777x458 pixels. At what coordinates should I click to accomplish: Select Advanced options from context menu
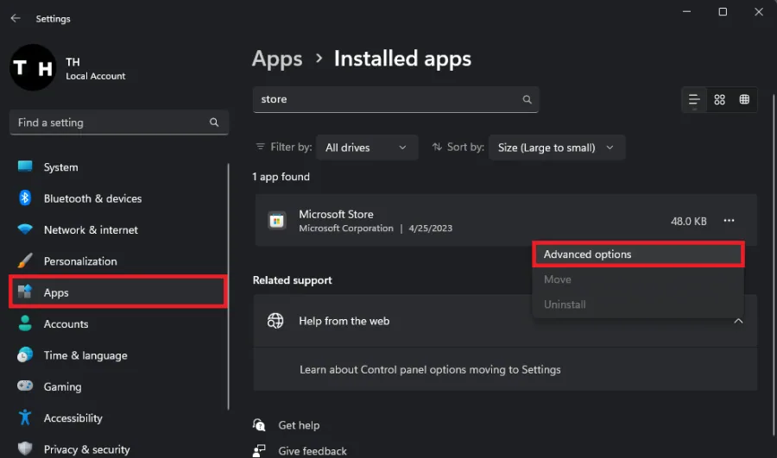pyautogui.click(x=638, y=254)
